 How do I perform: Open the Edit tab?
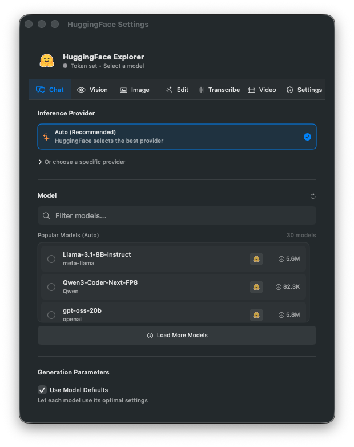coord(177,90)
